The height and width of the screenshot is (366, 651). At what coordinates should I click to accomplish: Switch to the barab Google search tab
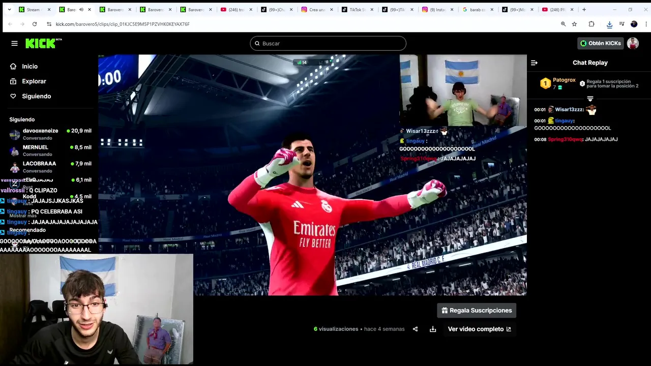[479, 10]
